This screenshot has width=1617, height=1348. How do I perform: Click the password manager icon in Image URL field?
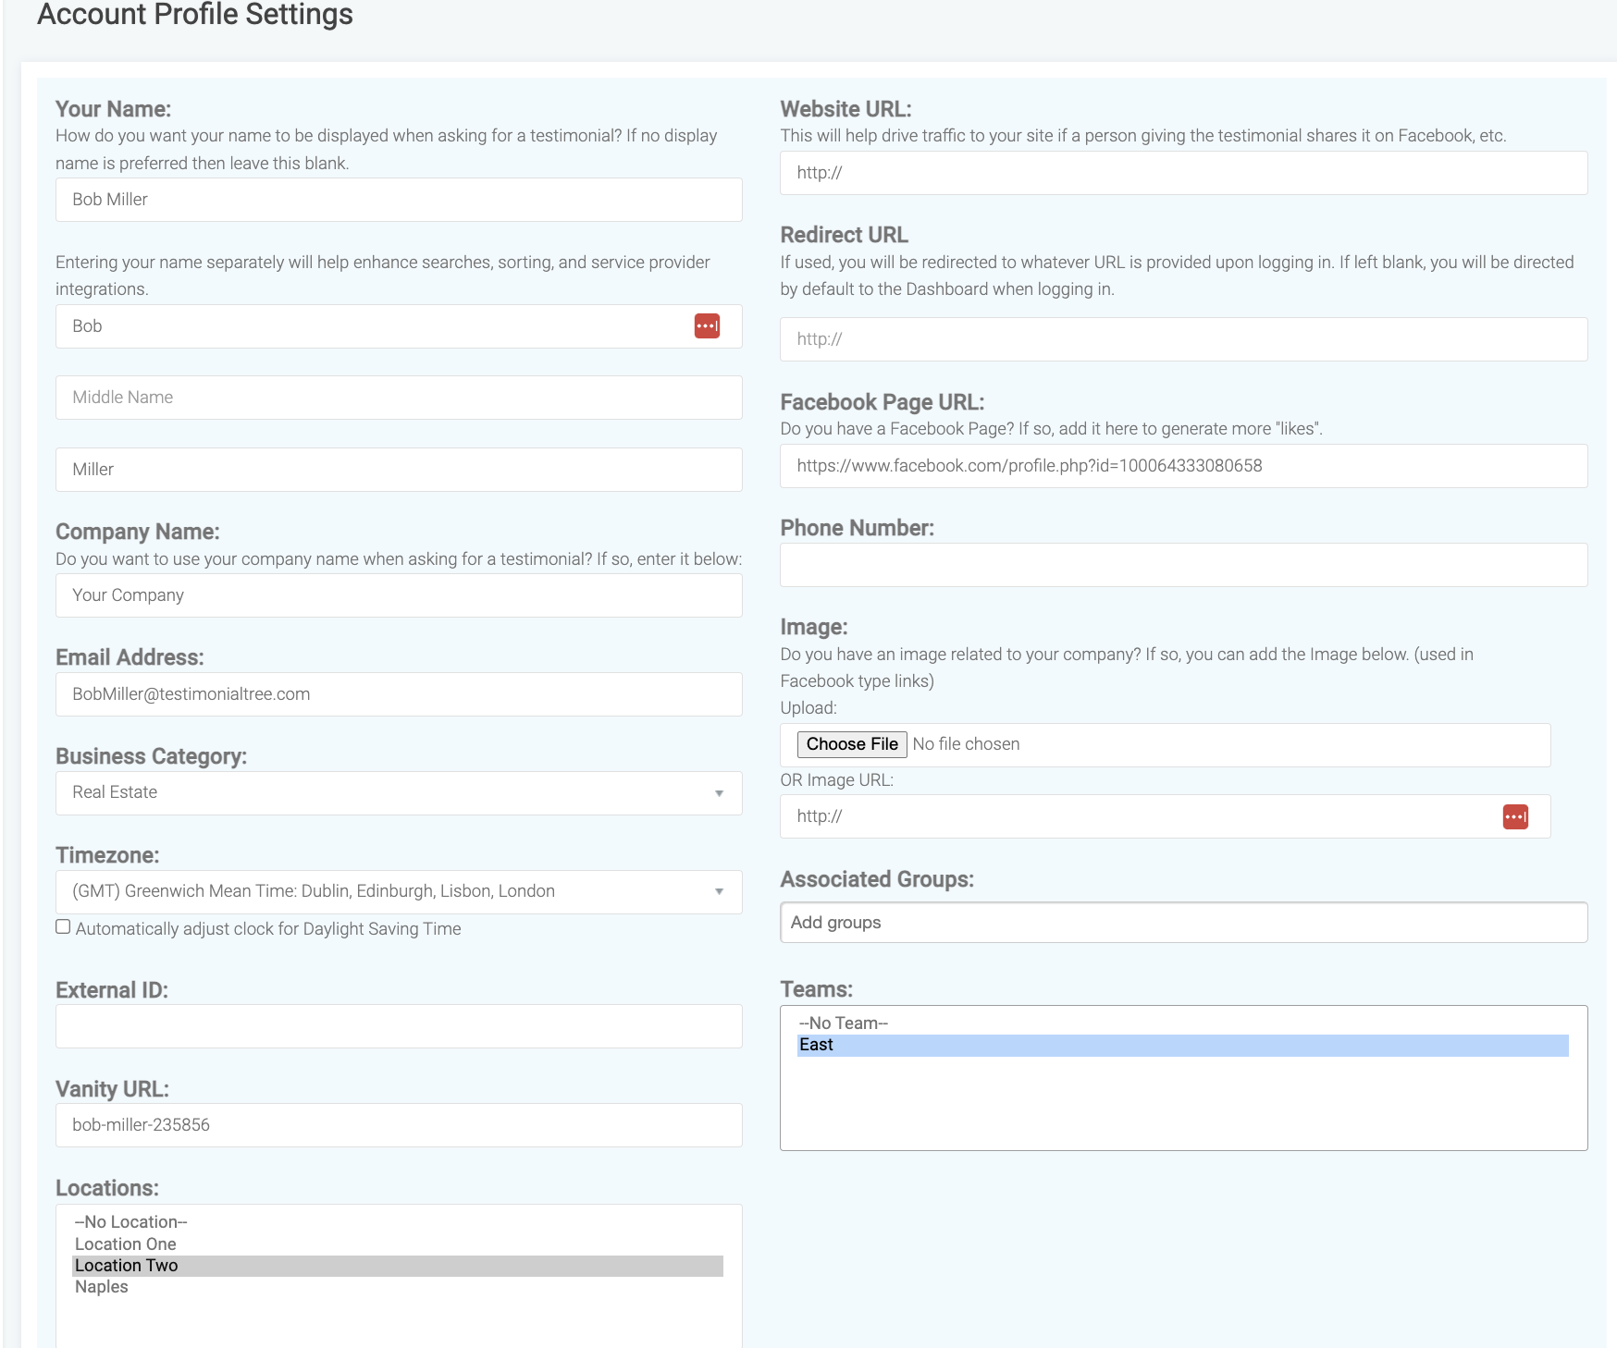point(1515,816)
